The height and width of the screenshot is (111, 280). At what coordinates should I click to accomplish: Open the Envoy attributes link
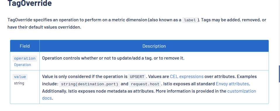[232, 84]
